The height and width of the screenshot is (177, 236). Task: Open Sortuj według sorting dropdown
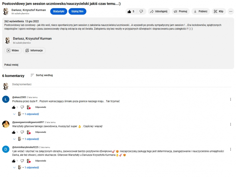(42, 75)
